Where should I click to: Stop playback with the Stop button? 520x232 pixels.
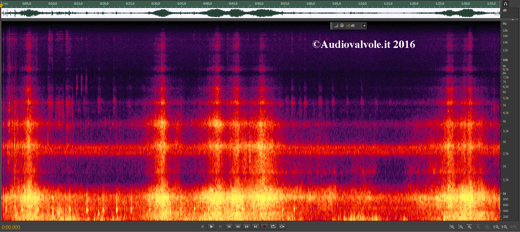click(203, 226)
